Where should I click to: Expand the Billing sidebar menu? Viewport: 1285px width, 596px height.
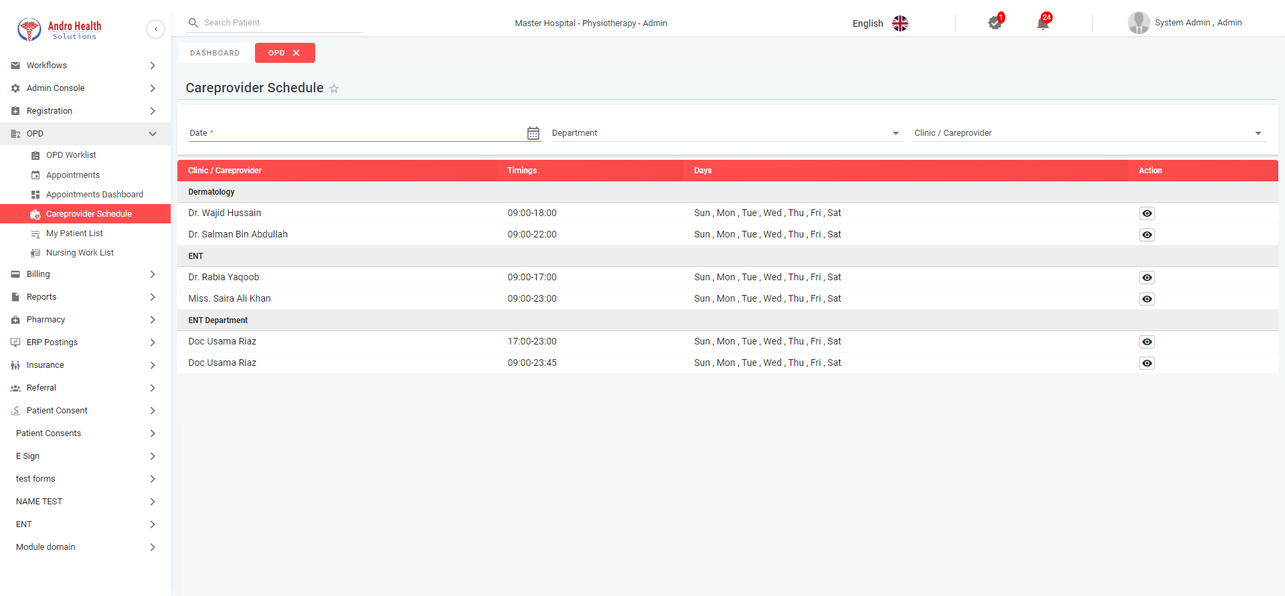tap(84, 274)
